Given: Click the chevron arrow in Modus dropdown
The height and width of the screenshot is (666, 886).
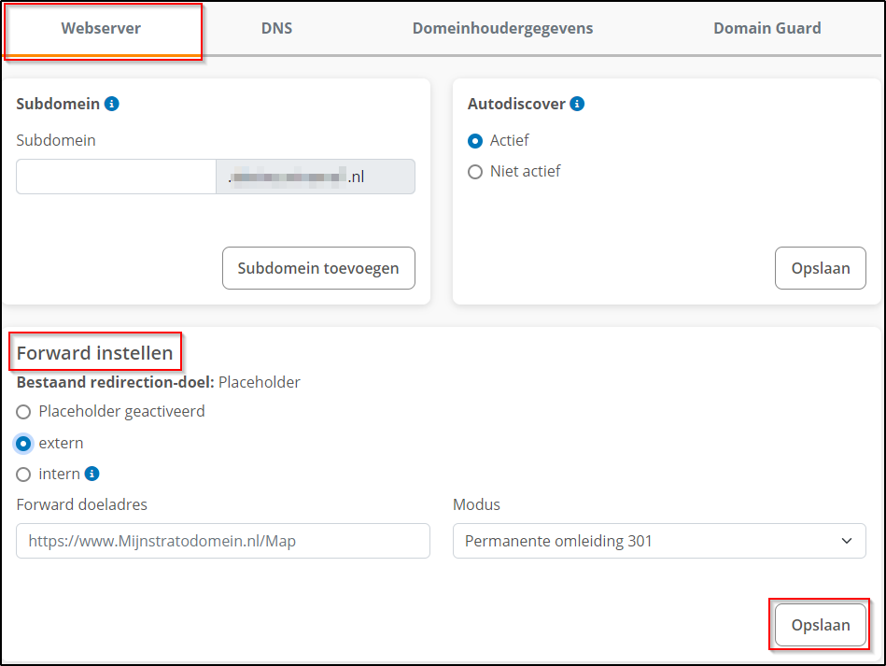Looking at the screenshot, I should (847, 541).
